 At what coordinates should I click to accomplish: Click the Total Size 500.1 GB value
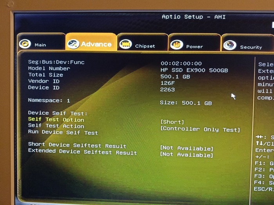click(x=175, y=77)
